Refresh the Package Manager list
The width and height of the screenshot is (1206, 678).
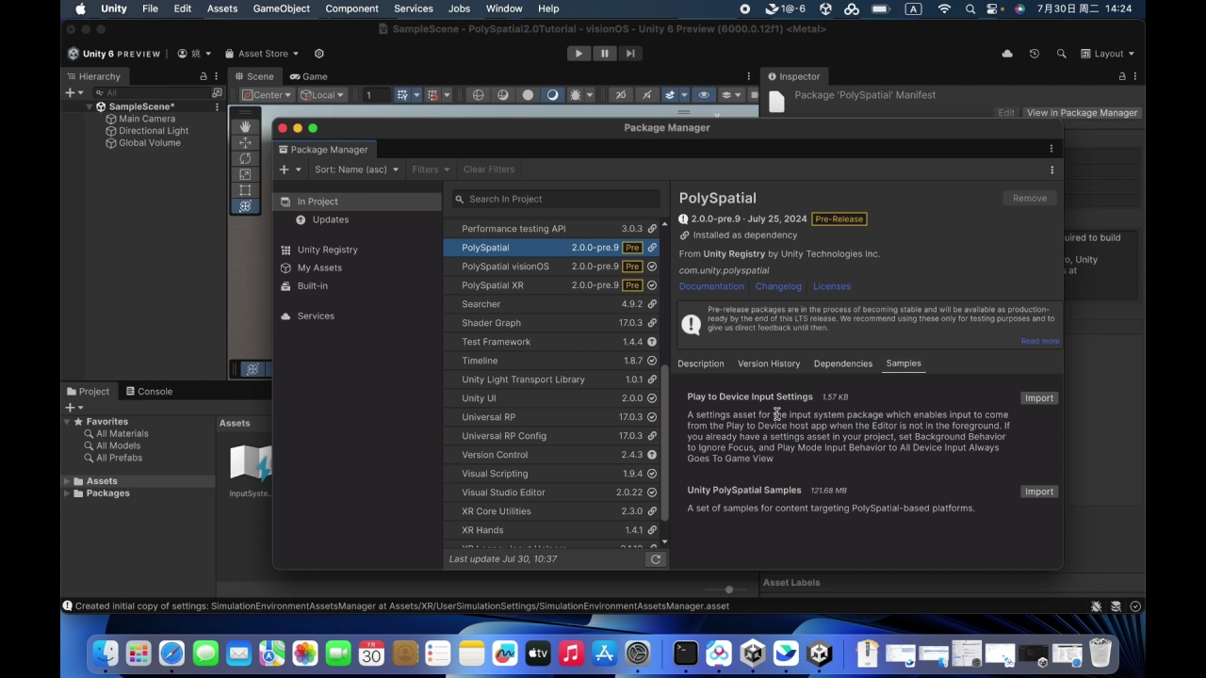pos(655,559)
